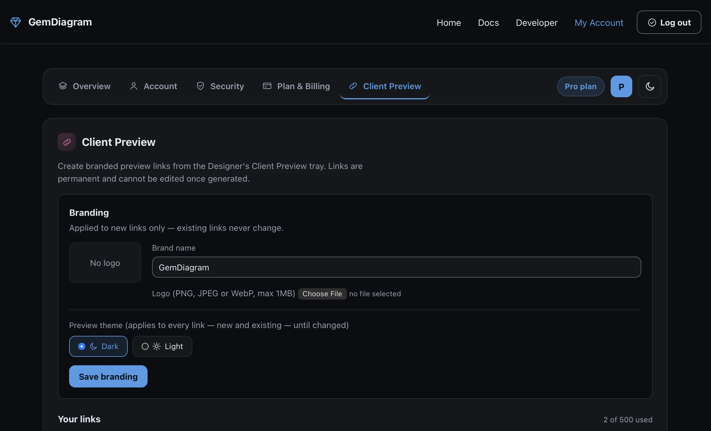Click the Security shield icon

200,86
